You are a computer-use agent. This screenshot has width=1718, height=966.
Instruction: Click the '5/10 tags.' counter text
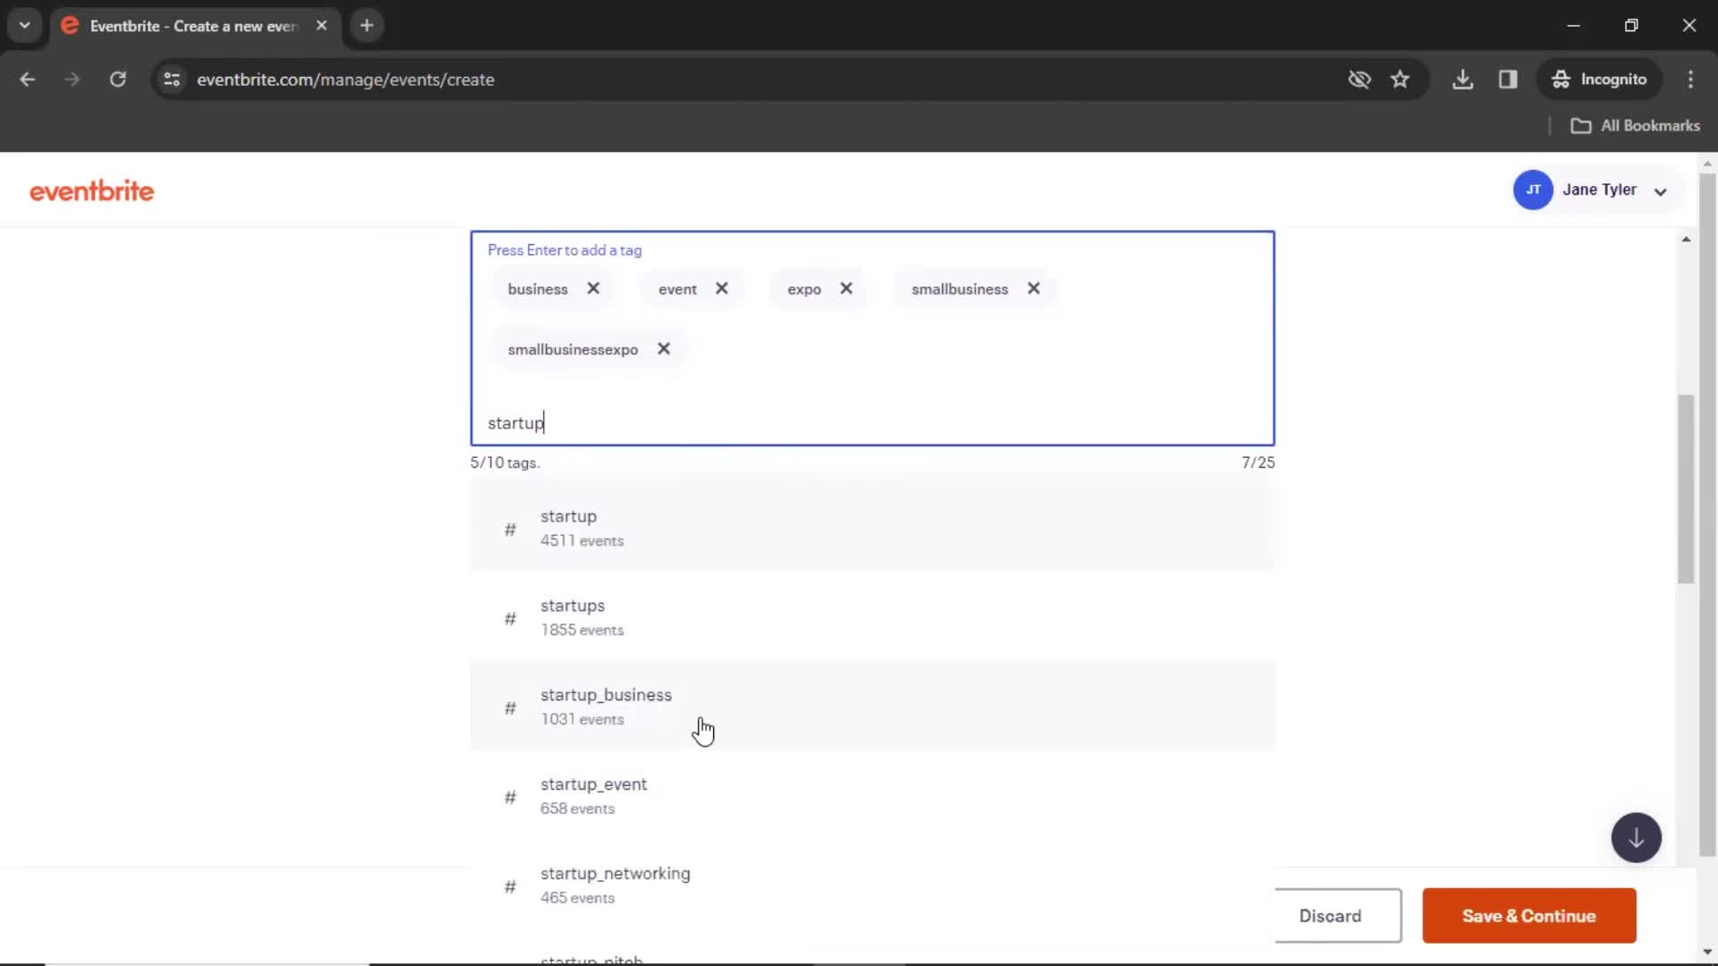pyautogui.click(x=505, y=462)
